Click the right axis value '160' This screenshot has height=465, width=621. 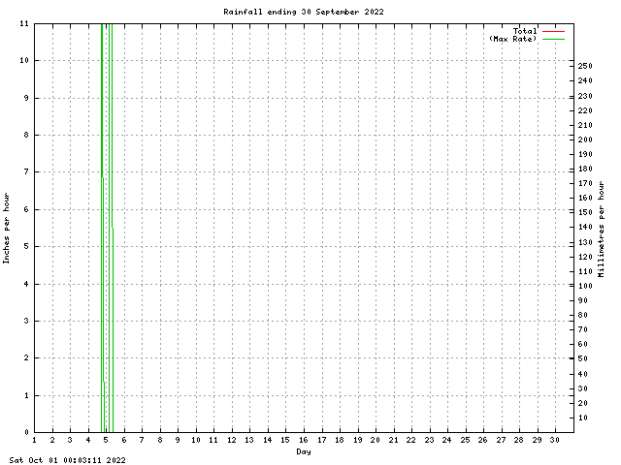point(585,198)
